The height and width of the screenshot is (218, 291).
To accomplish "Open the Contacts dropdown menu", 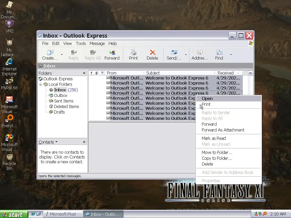I will point(48,142).
